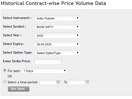Select the 'Select a time period' radio button

5,81
